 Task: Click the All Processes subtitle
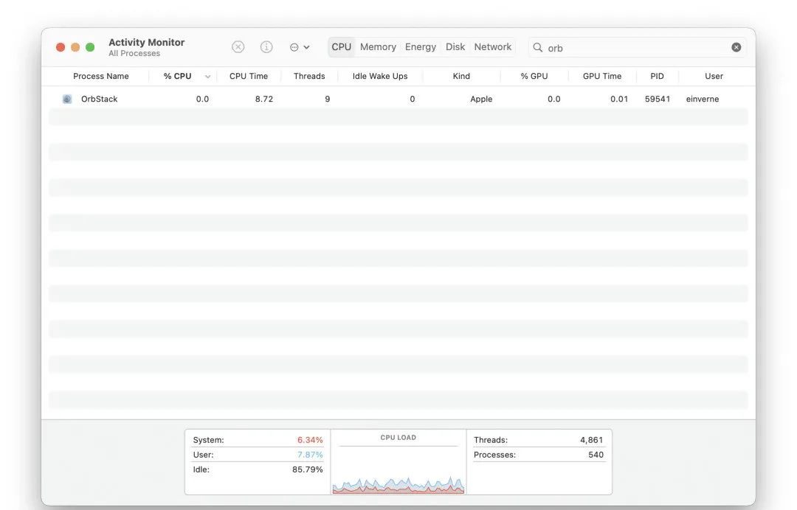[x=134, y=53]
